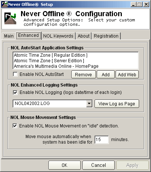Click the idle minutes input field
This screenshot has width=151, height=172.
pos(102,140)
